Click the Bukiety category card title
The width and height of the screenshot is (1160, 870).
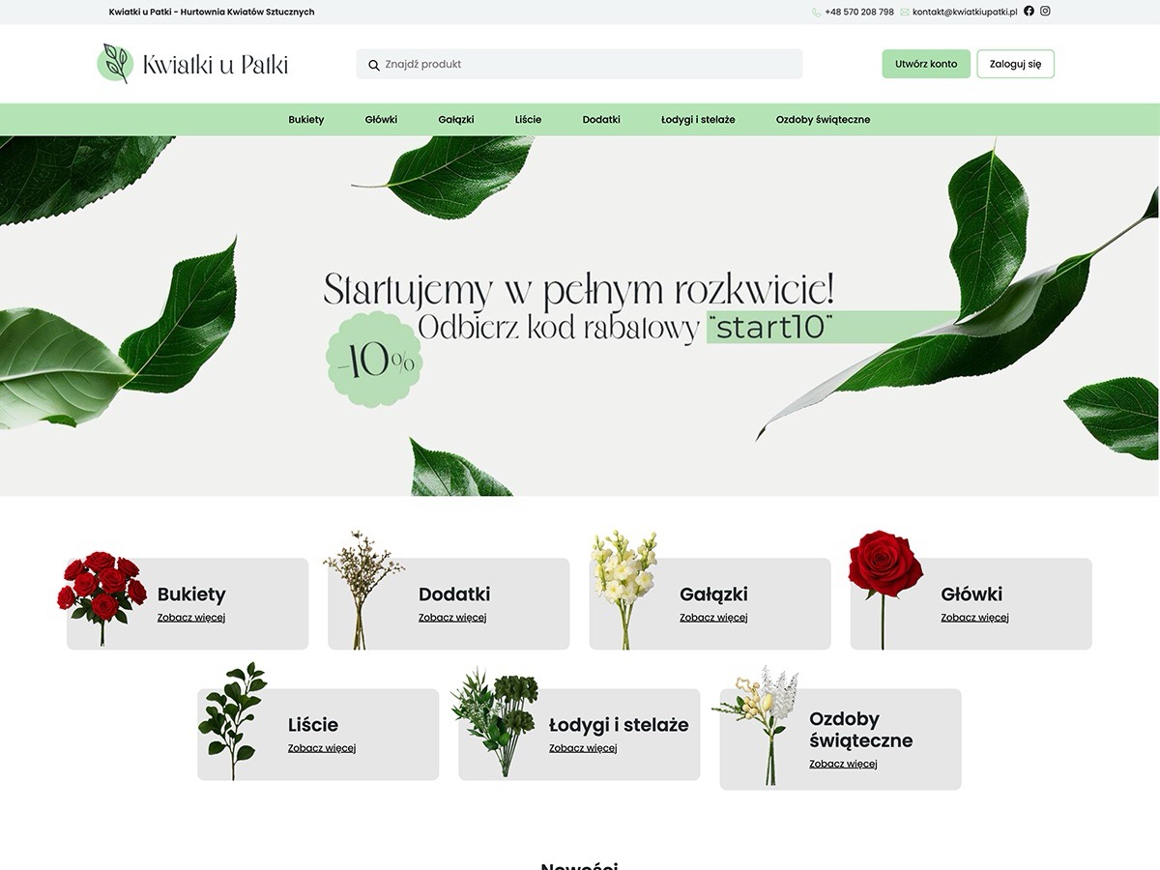pos(191,594)
